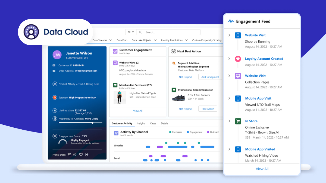
Task: Click the In Store cart icon
Action: point(238,121)
